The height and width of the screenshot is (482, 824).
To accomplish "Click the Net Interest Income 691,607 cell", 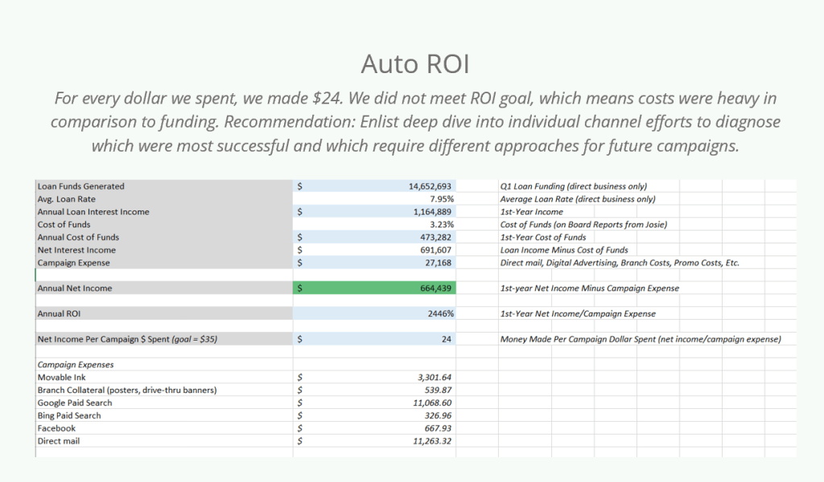I will [x=437, y=250].
